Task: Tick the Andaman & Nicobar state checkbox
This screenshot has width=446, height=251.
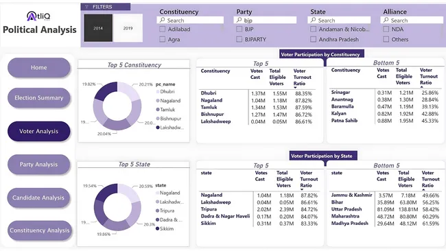Action: click(313, 29)
